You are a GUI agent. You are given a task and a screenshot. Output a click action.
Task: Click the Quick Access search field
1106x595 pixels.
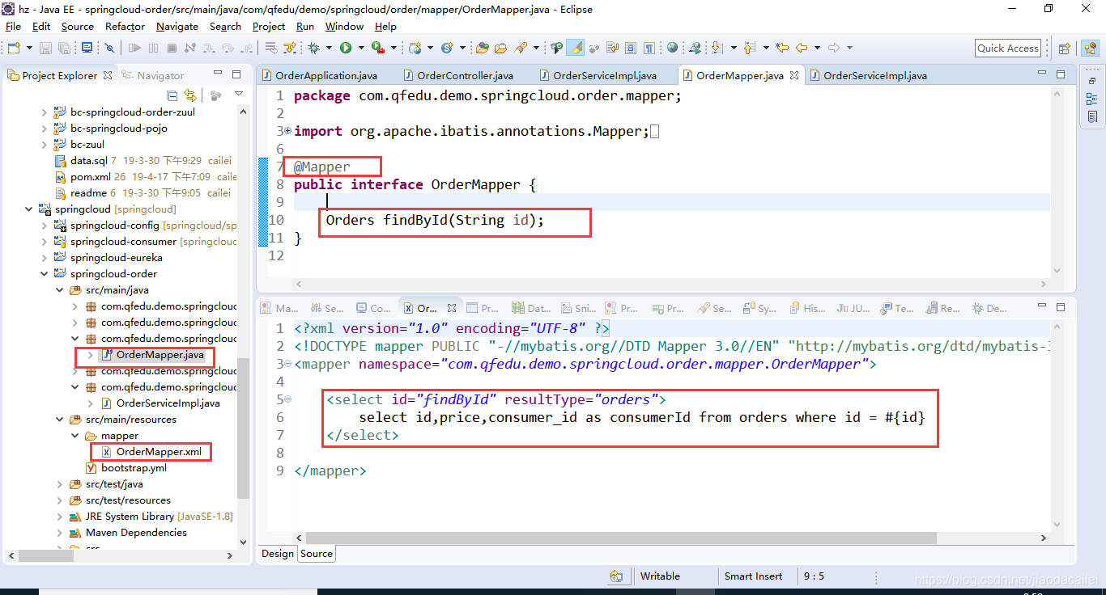point(1008,48)
